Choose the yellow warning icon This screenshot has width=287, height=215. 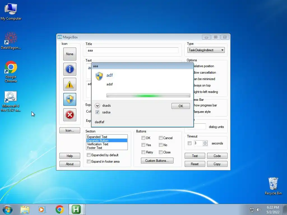[70, 84]
